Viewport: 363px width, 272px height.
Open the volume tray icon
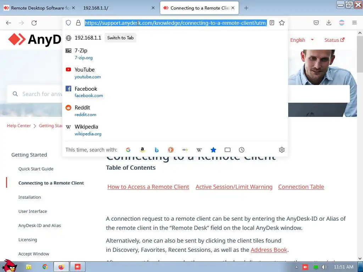coord(324,267)
